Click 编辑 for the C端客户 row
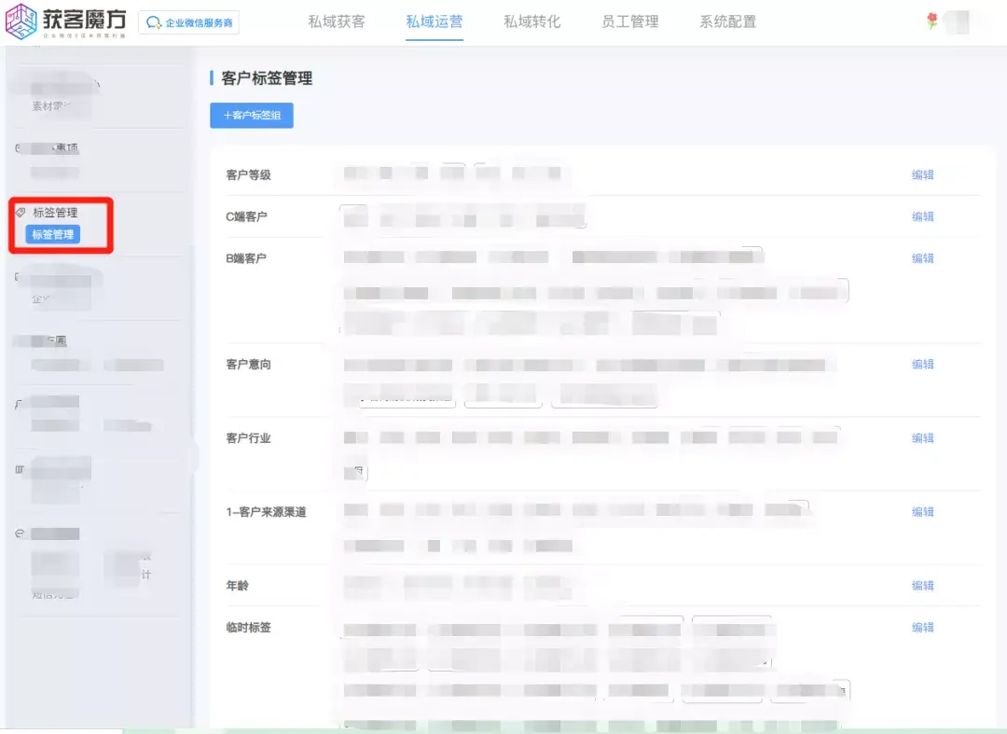Viewport: 1007px width, 734px height. point(922,216)
